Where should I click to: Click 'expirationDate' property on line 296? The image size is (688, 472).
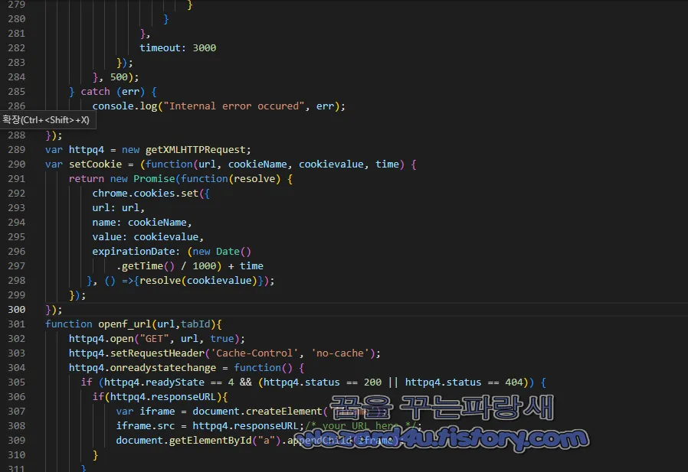pyautogui.click(x=133, y=251)
